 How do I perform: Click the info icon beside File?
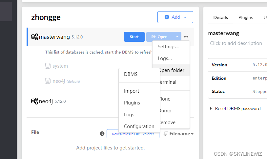[102, 134]
